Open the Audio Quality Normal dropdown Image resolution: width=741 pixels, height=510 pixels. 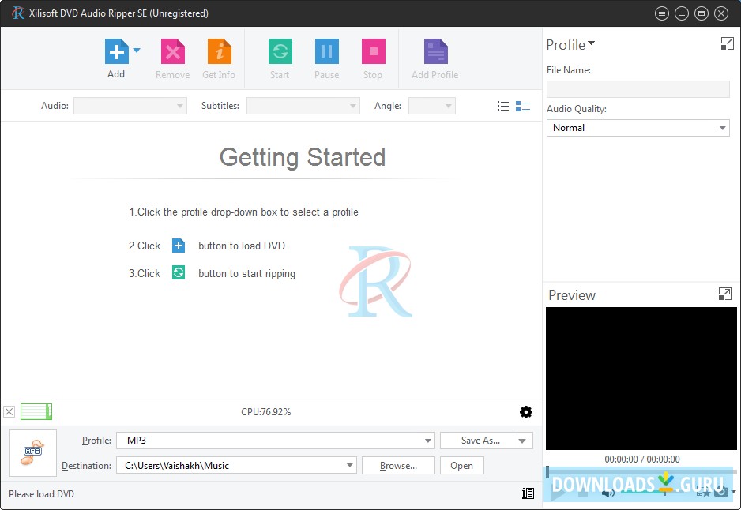pos(638,128)
